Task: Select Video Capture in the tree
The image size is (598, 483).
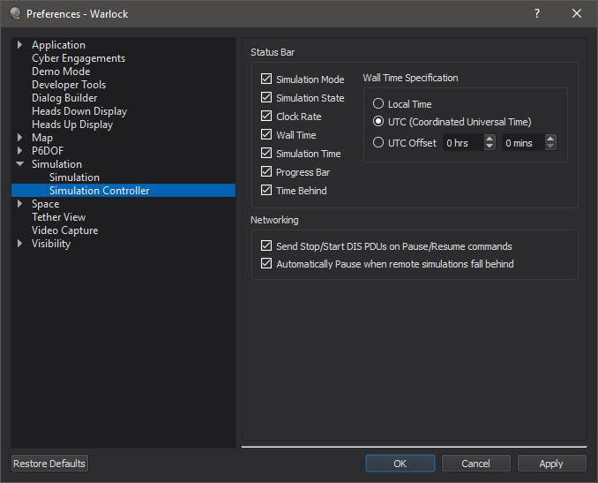Action: [65, 230]
